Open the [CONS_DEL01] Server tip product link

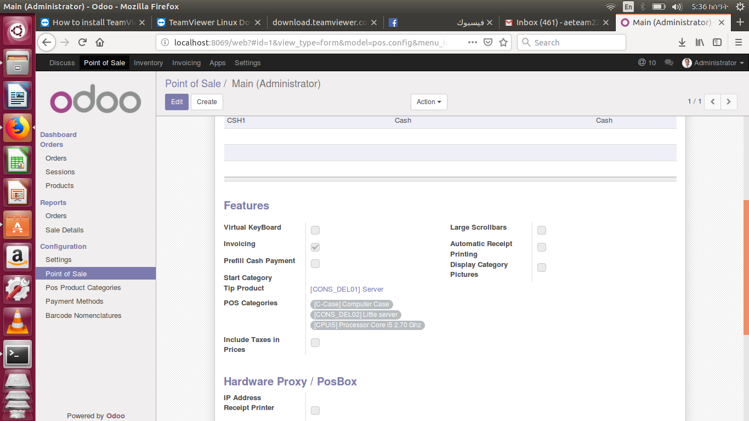347,289
